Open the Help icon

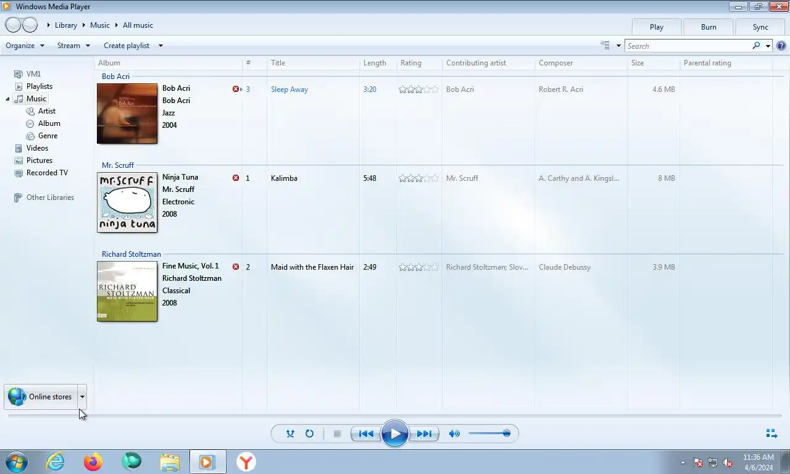pyautogui.click(x=781, y=46)
